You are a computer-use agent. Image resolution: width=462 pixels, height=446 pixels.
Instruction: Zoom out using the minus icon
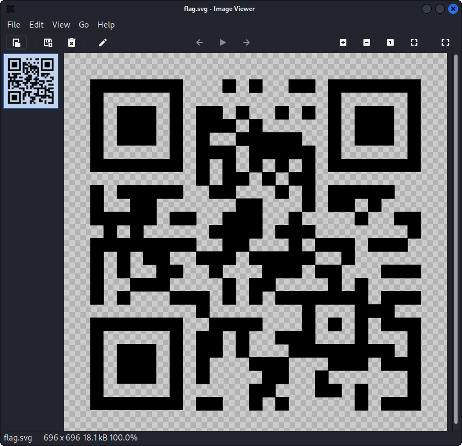point(366,42)
